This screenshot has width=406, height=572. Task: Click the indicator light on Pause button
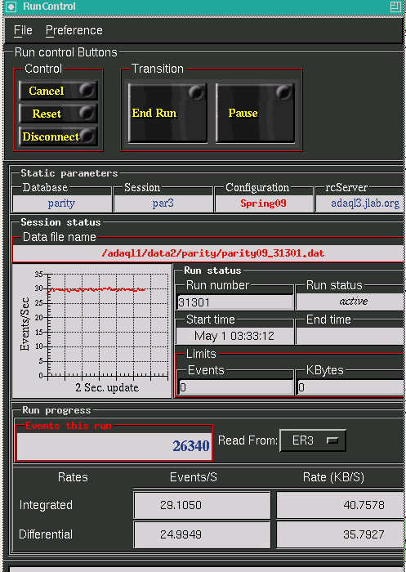pos(284,92)
